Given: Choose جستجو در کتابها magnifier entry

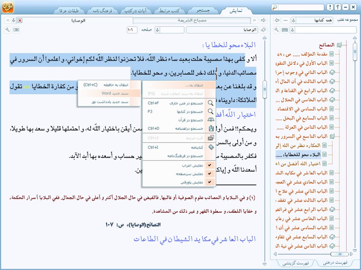Looking at the screenshot, I should pyautogui.click(x=210, y=111).
